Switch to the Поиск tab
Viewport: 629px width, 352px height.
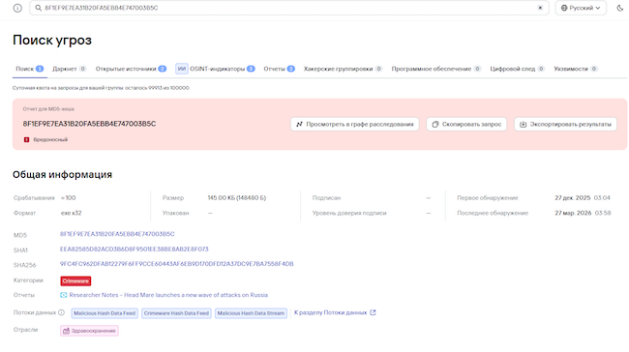(x=30, y=69)
